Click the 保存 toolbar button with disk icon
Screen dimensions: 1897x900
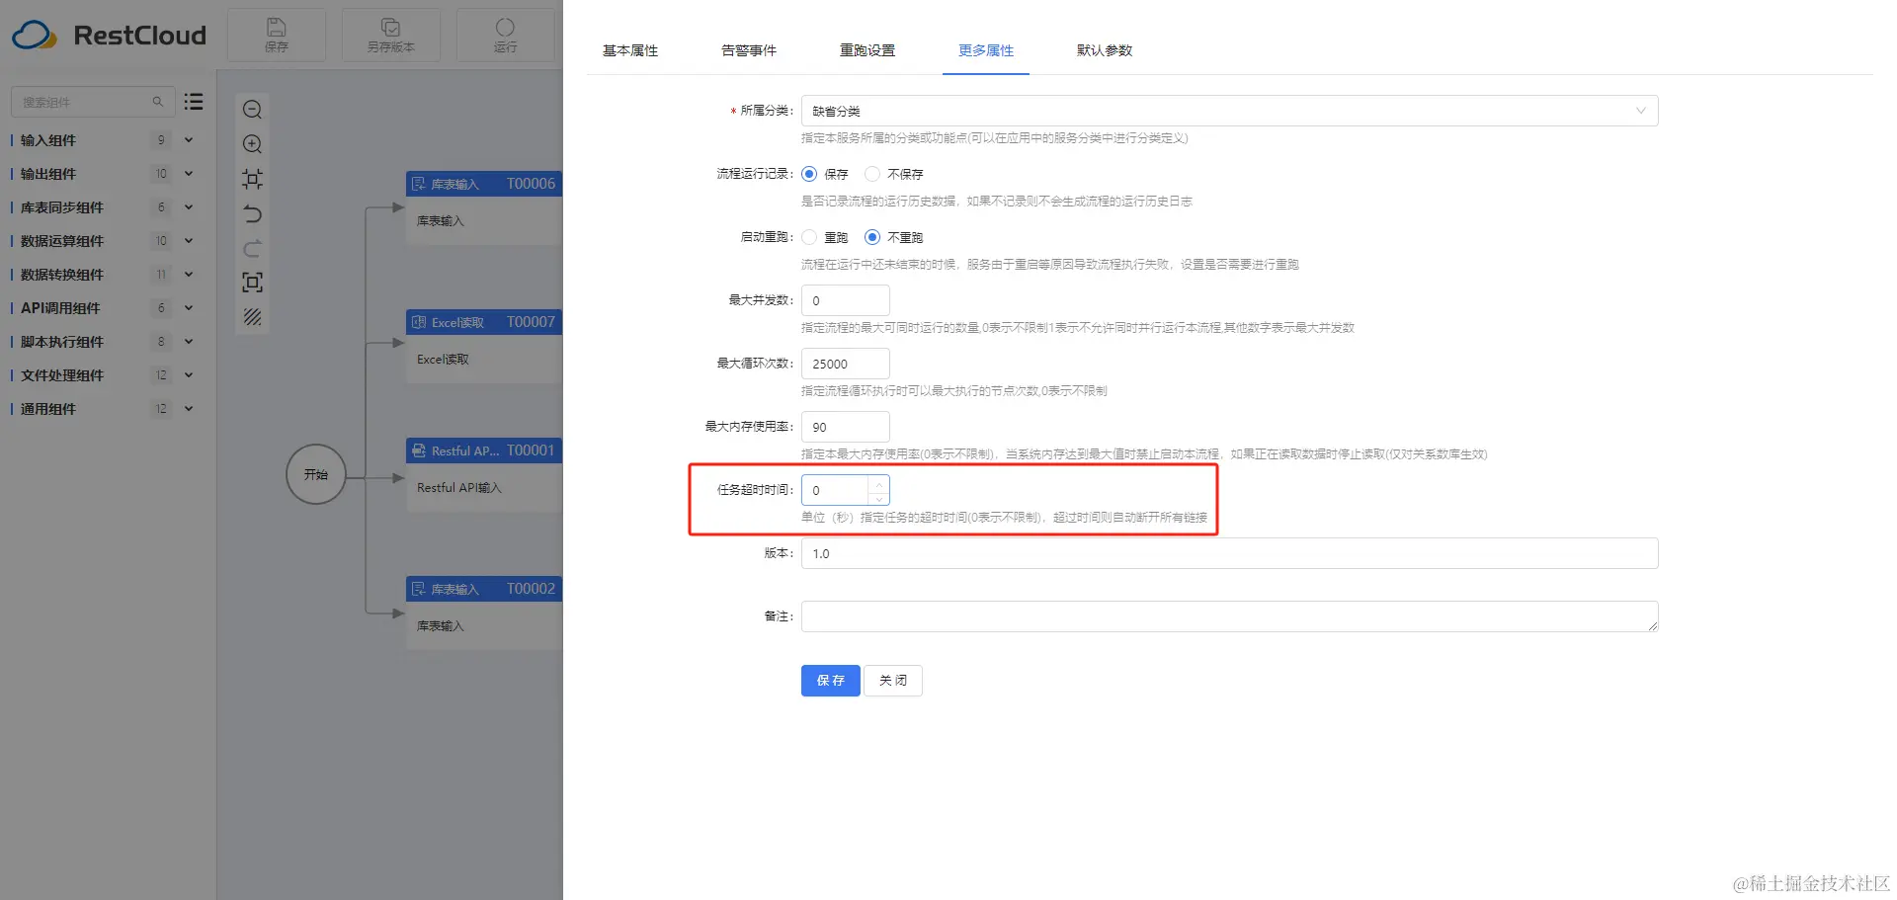[x=277, y=35]
